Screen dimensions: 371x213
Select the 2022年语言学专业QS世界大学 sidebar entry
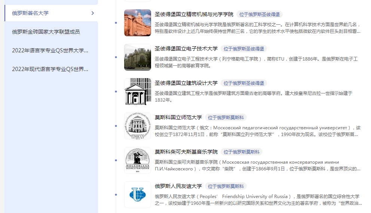pos(50,50)
